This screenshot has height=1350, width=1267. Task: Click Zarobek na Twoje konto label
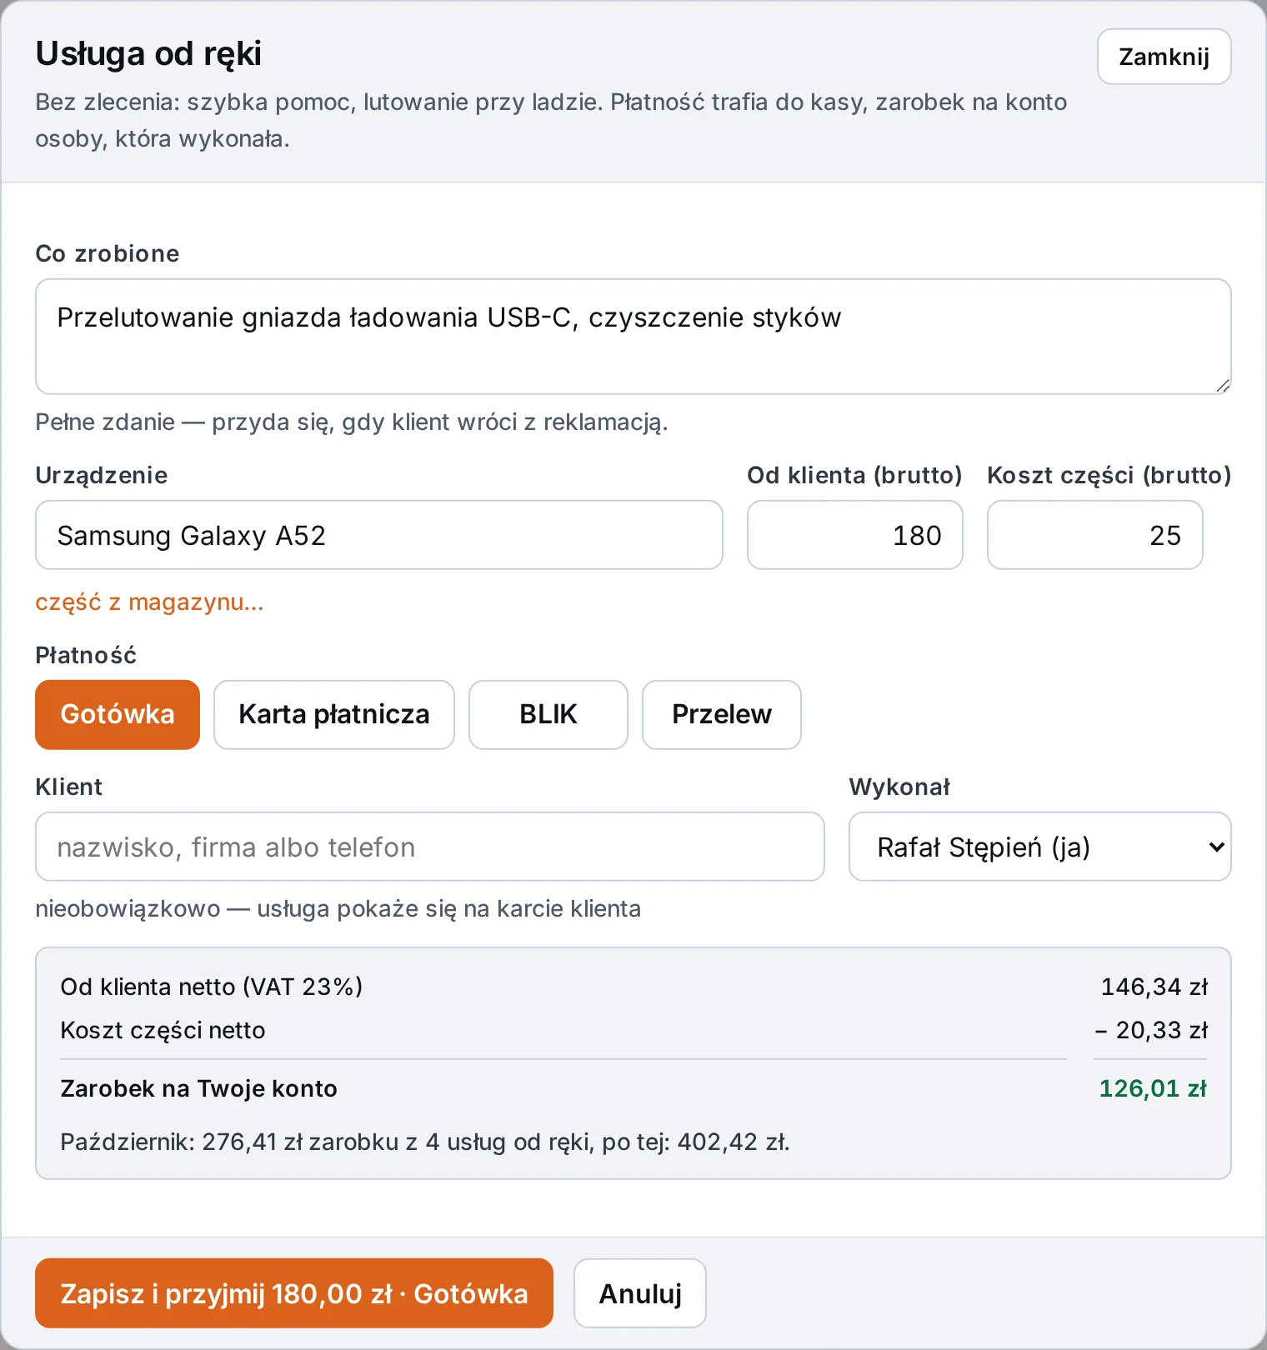click(199, 1088)
